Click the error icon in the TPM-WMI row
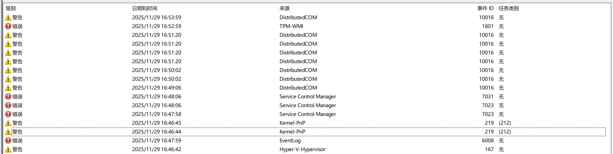 coord(8,26)
